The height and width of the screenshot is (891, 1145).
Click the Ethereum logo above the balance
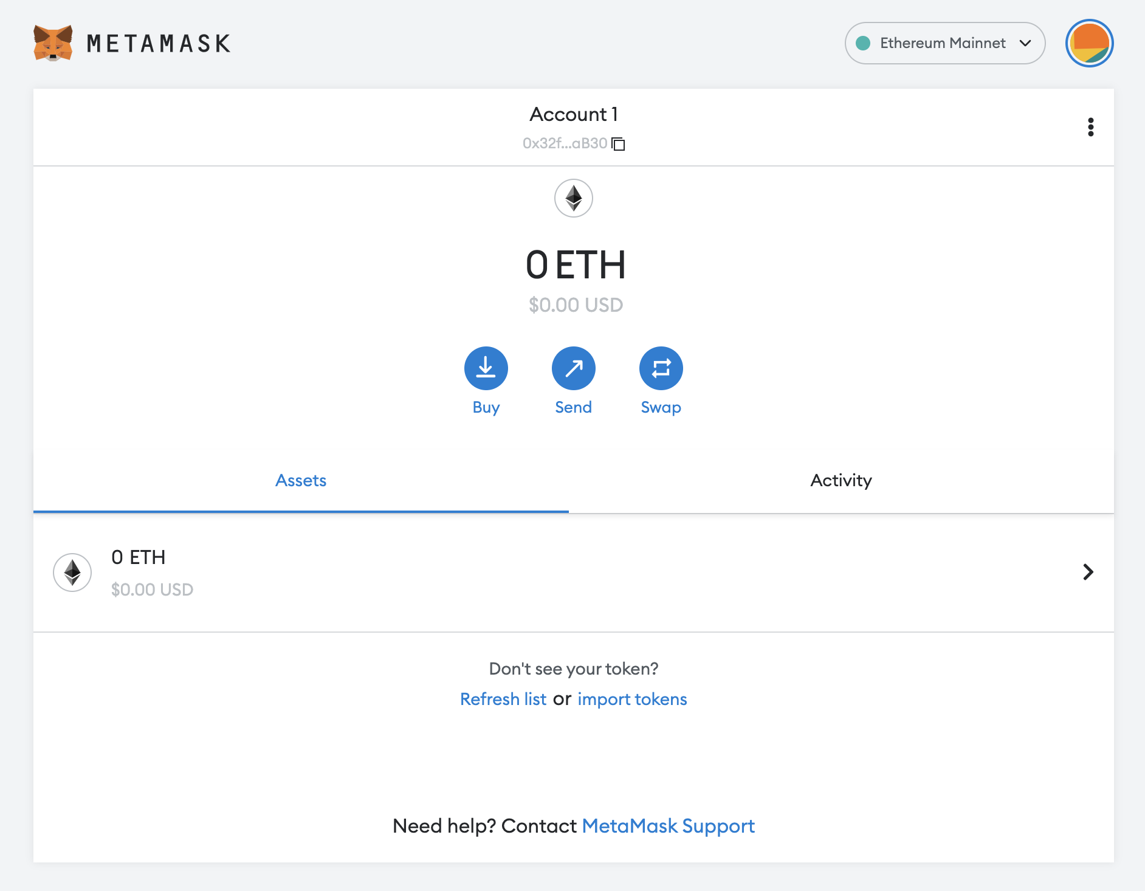pyautogui.click(x=573, y=198)
